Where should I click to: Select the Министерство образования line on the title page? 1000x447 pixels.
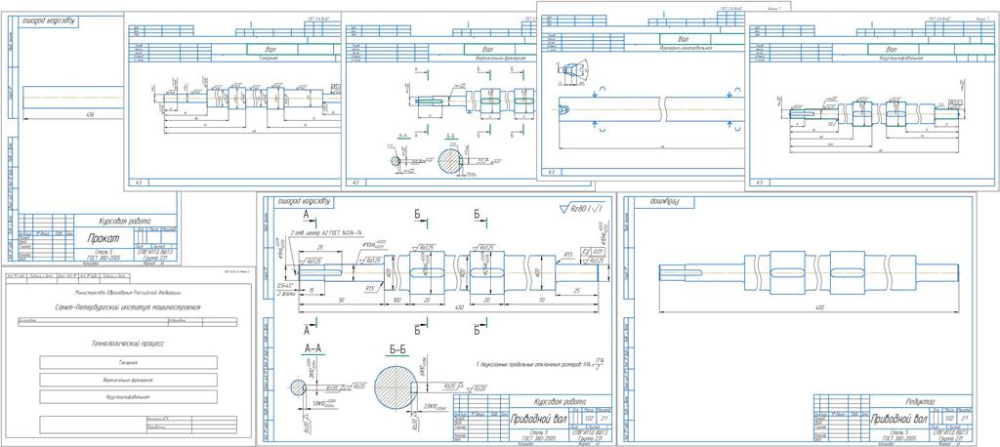(128, 292)
